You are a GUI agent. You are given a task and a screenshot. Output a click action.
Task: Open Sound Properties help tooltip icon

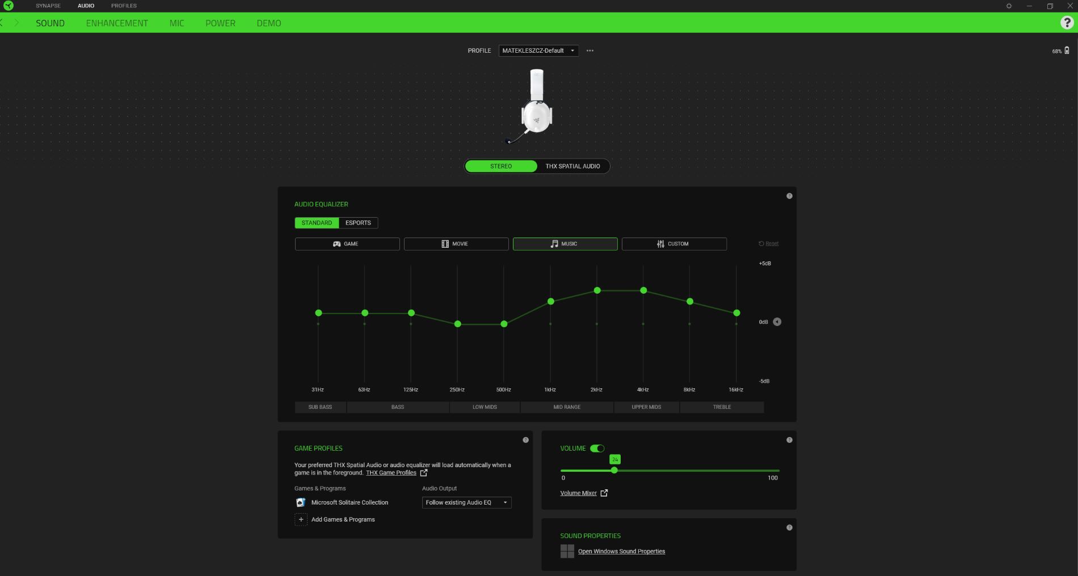coord(789,528)
